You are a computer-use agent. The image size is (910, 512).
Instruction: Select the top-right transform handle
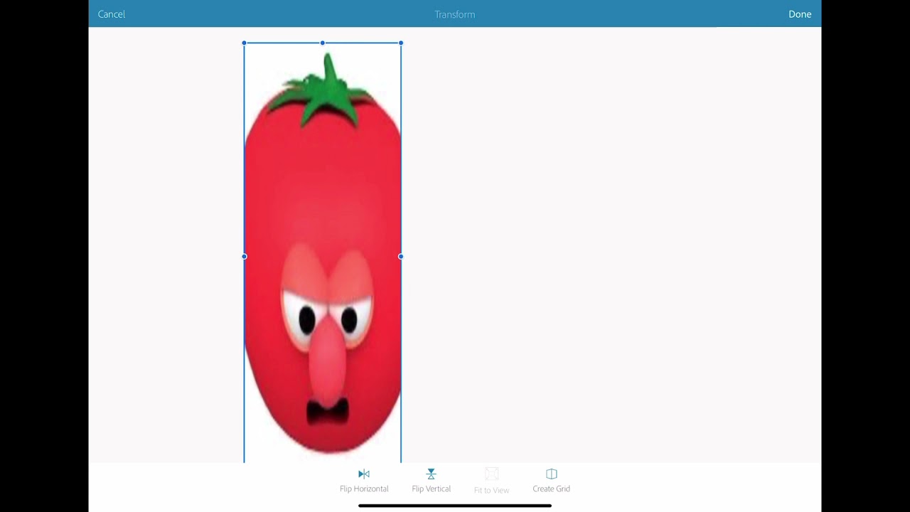(x=401, y=43)
